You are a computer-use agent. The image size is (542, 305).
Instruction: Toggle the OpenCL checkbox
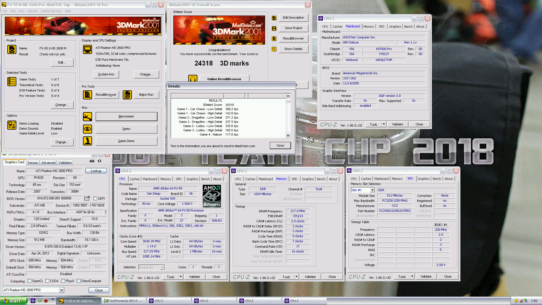29,281
